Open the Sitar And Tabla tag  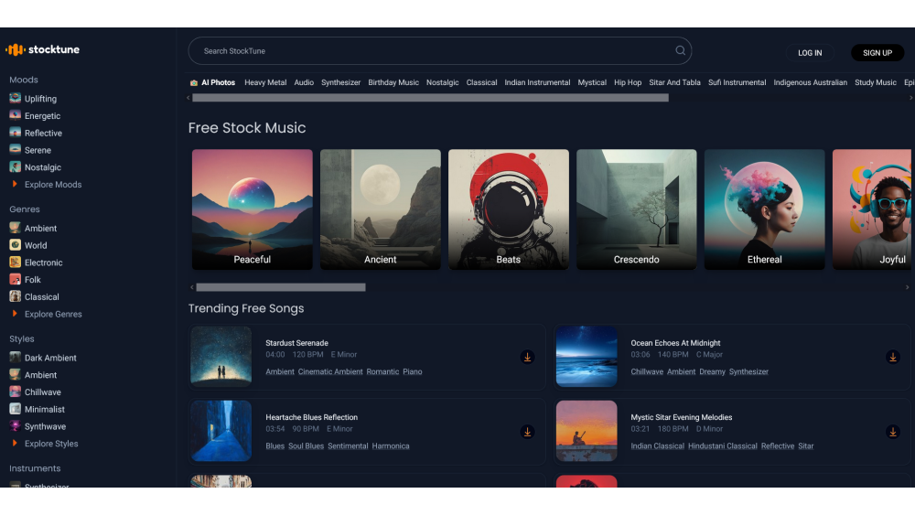[674, 83]
